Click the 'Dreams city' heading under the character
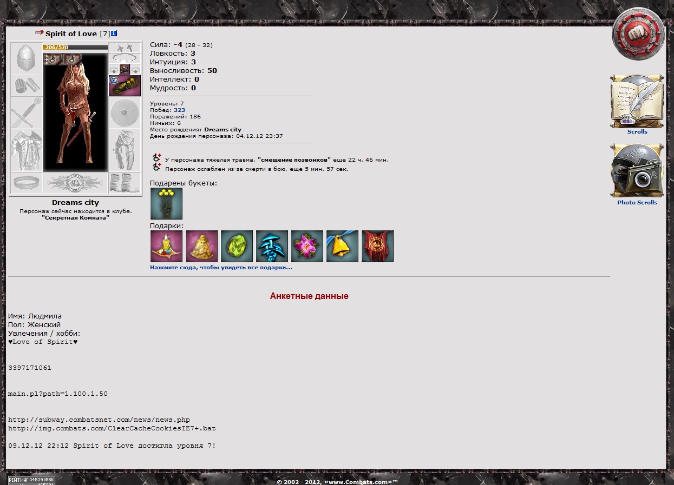This screenshot has height=485, width=674. 75,203
